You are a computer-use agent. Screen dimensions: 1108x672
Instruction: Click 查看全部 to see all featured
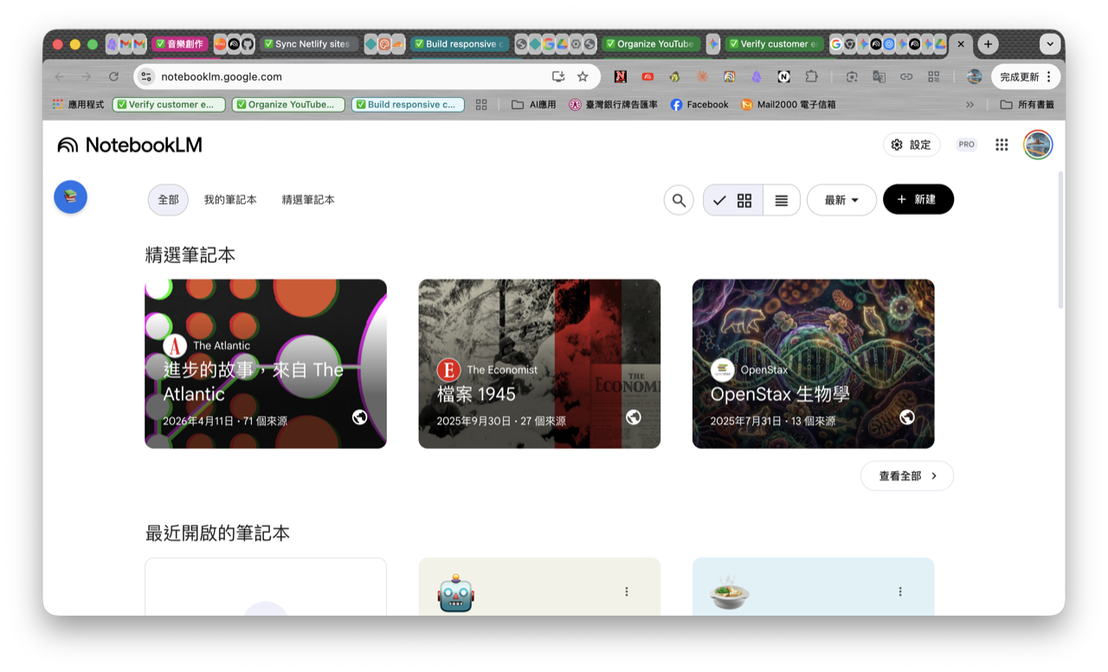(x=907, y=476)
